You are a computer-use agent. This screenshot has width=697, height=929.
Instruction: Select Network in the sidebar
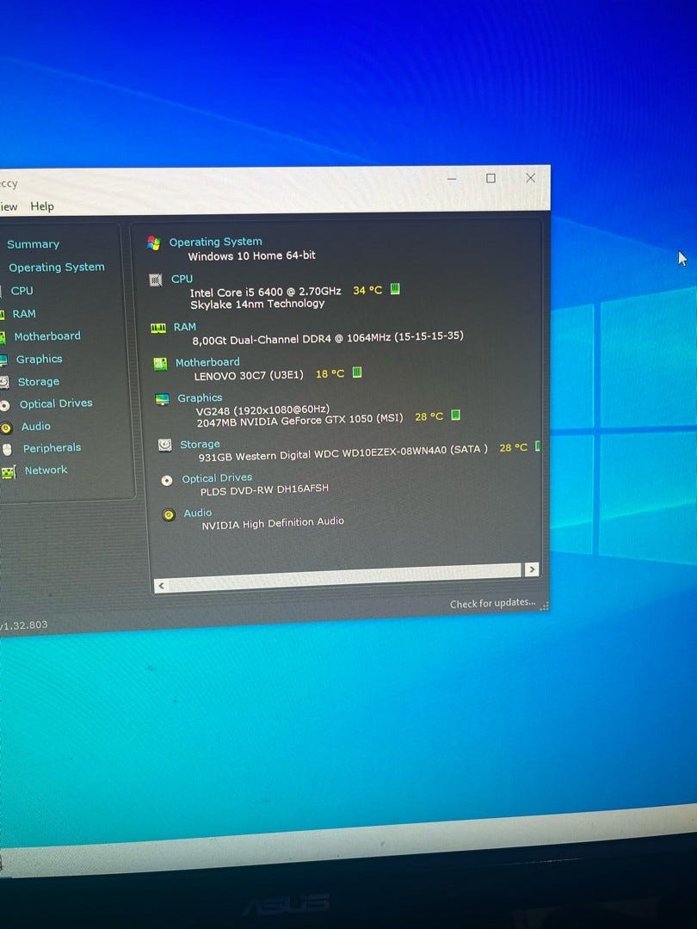pyautogui.click(x=46, y=470)
